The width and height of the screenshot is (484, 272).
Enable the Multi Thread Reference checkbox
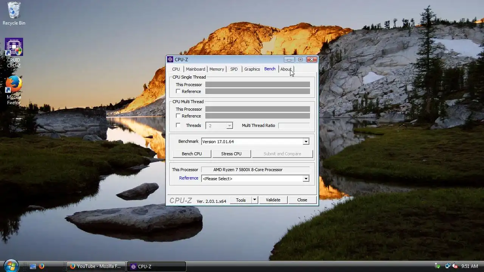pos(178,116)
